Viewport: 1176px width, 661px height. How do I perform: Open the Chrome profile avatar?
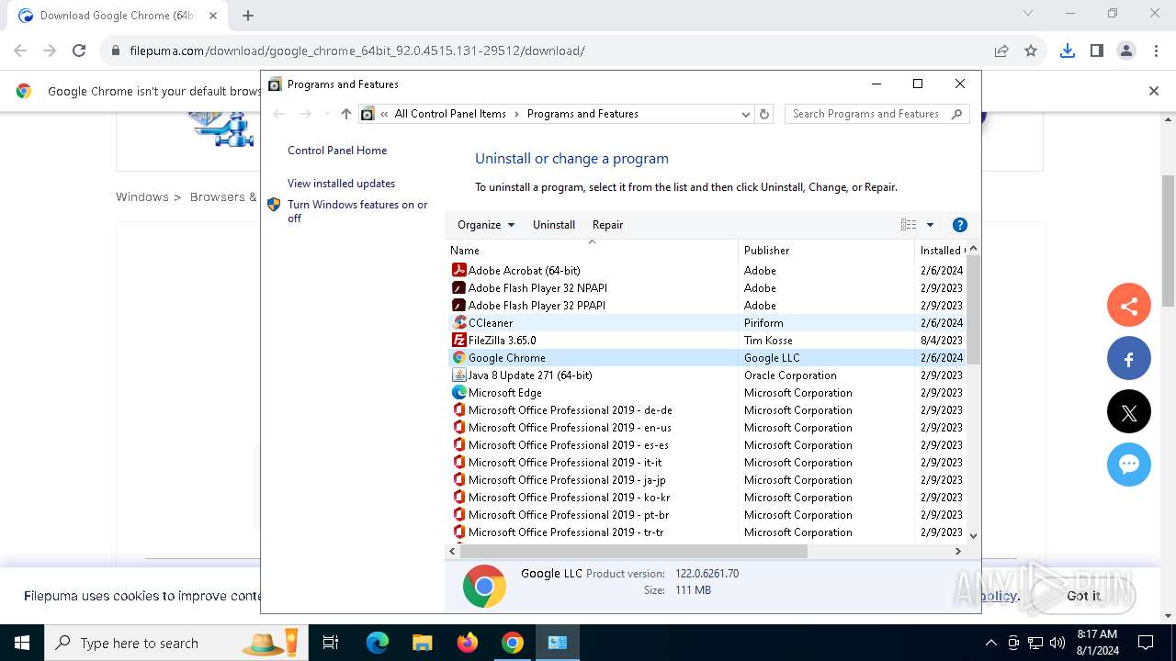click(1126, 50)
